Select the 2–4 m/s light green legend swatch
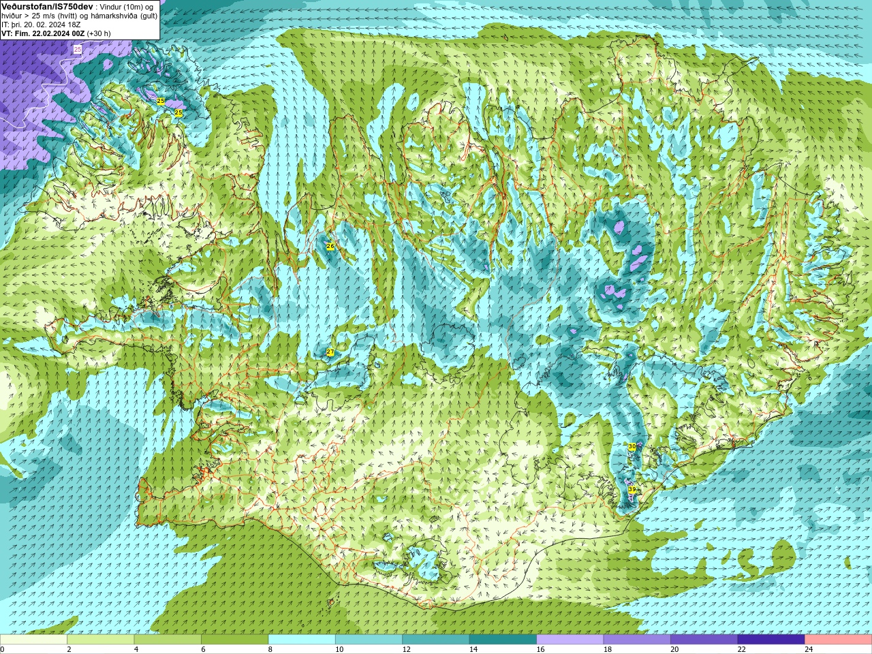The image size is (872, 654). 101,640
